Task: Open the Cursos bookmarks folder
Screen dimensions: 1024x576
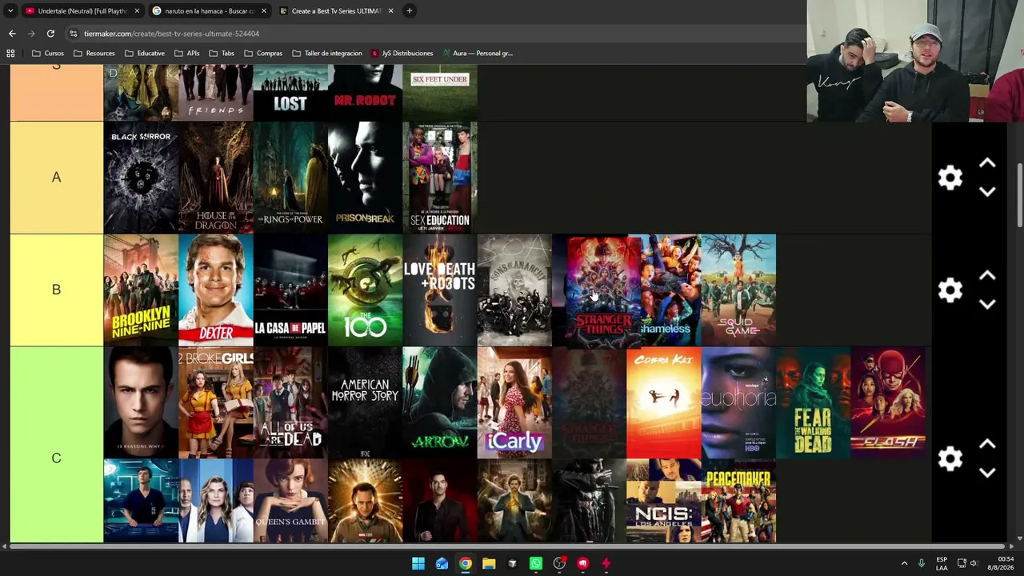Action: tap(48, 53)
